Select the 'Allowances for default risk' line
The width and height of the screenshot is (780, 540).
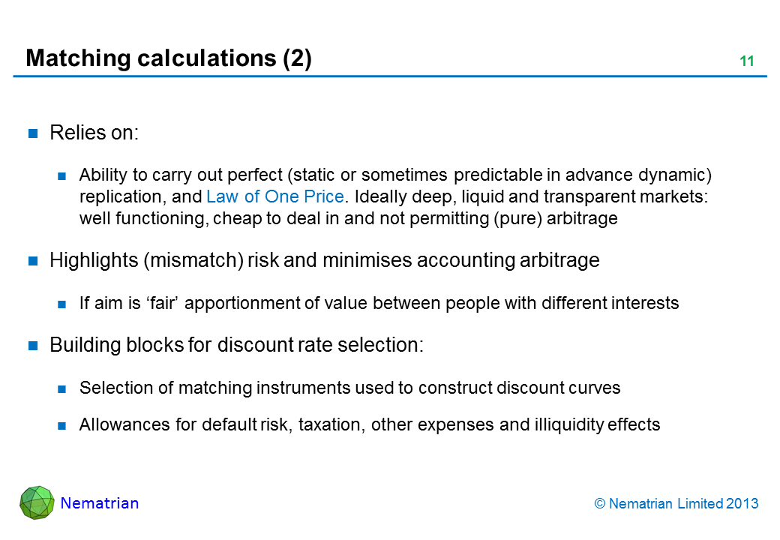tap(369, 424)
